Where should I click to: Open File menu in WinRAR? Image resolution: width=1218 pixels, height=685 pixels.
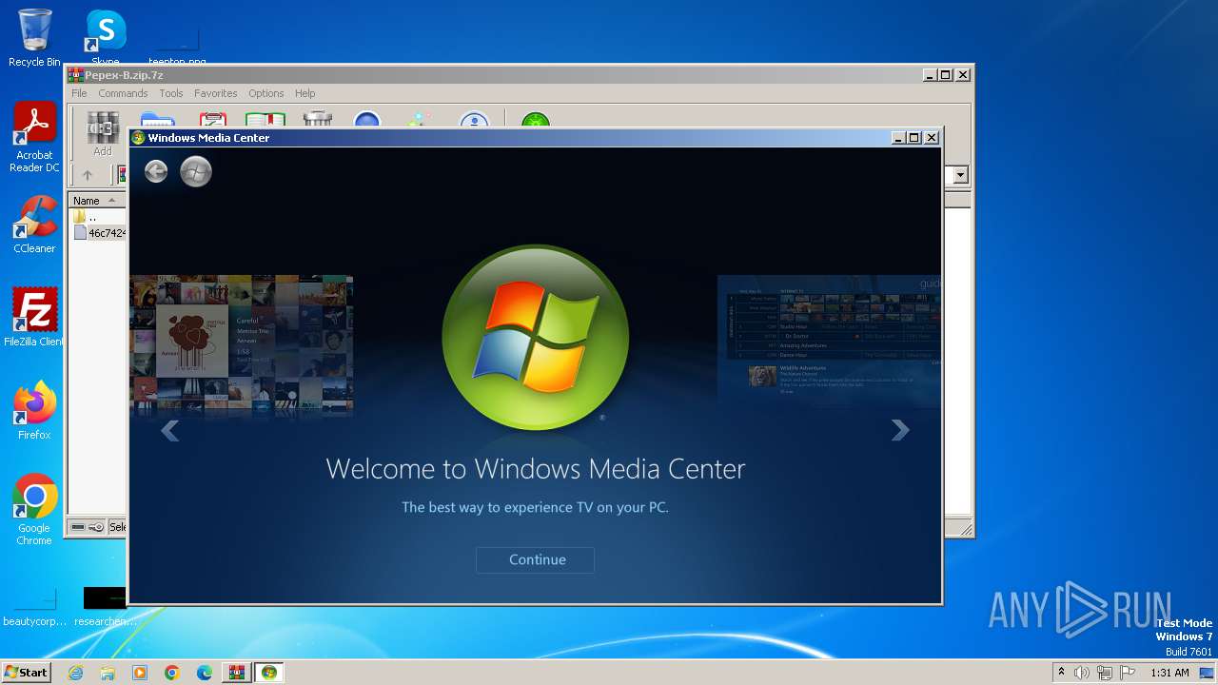[x=79, y=93]
